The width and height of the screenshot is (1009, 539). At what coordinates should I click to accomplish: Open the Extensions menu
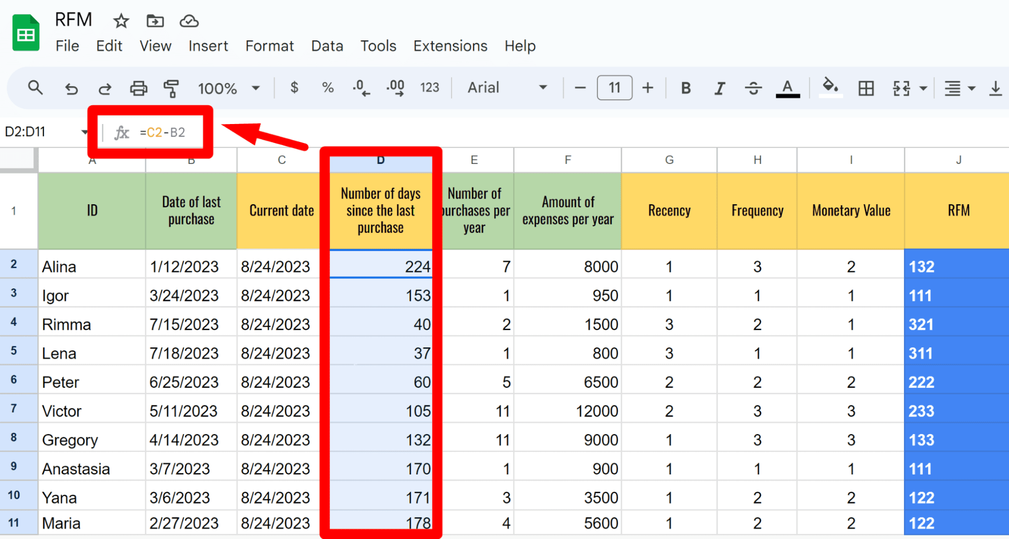pyautogui.click(x=450, y=46)
